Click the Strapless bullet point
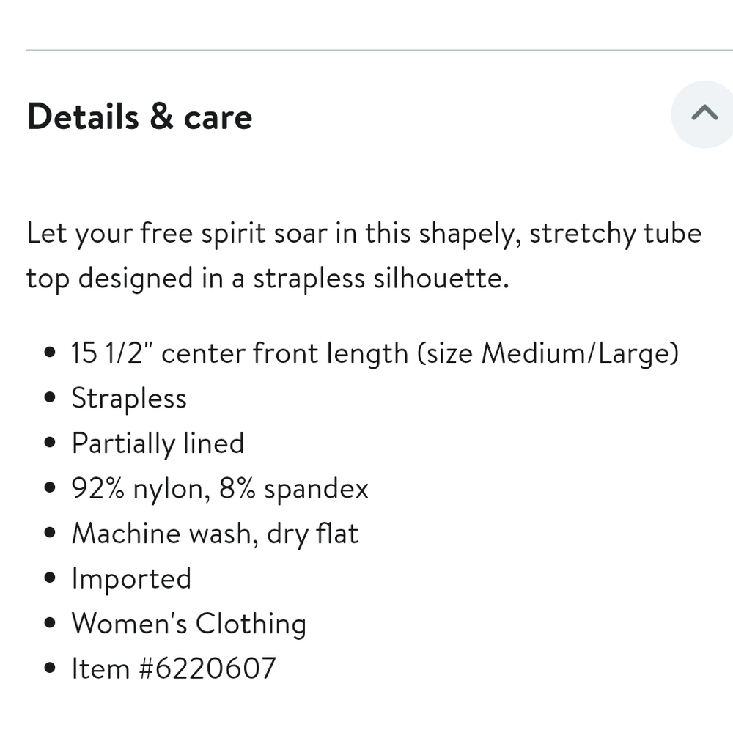Viewport: 733px width, 733px height. point(128,398)
